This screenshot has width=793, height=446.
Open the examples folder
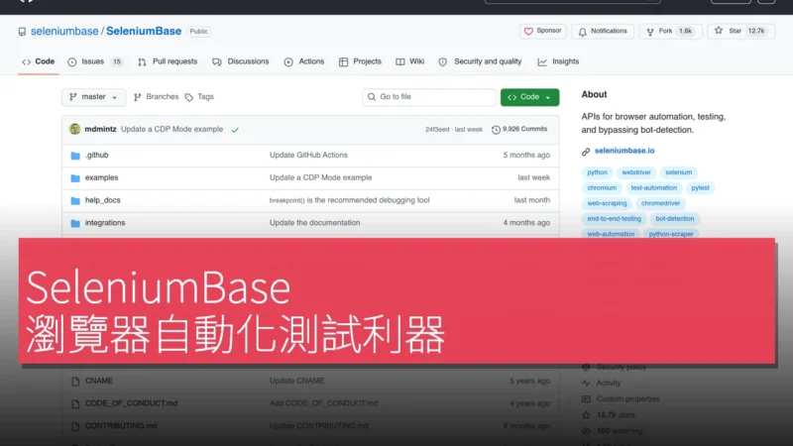[102, 178]
